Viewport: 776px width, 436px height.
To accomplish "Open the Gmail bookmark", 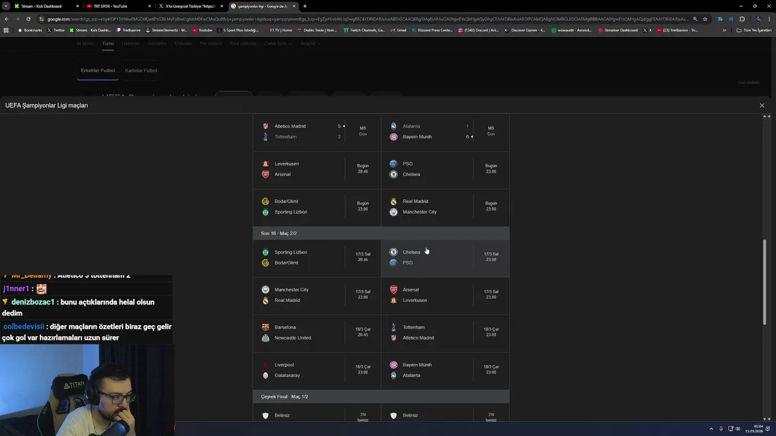I will [x=398, y=30].
